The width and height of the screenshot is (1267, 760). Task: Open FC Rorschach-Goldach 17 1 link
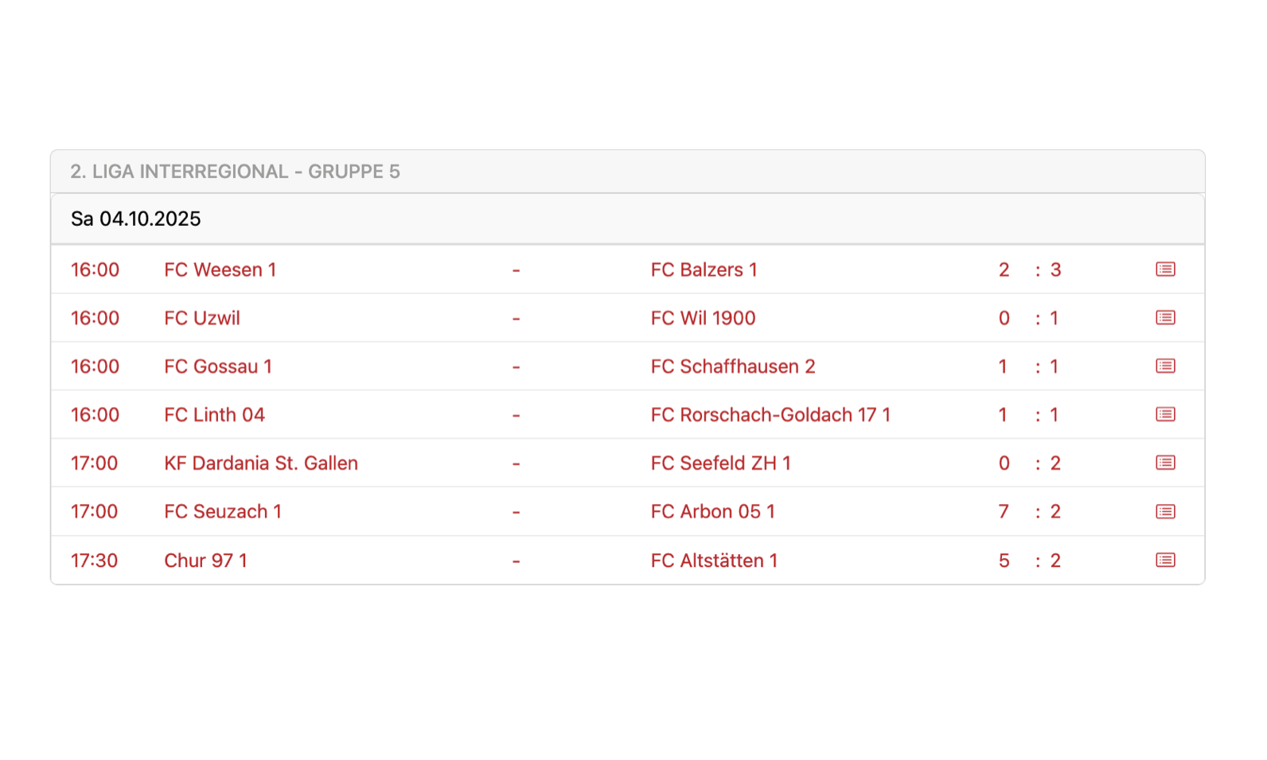[x=770, y=415]
